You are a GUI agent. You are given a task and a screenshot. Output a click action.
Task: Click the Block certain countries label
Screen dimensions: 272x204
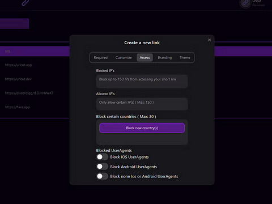click(x=126, y=117)
